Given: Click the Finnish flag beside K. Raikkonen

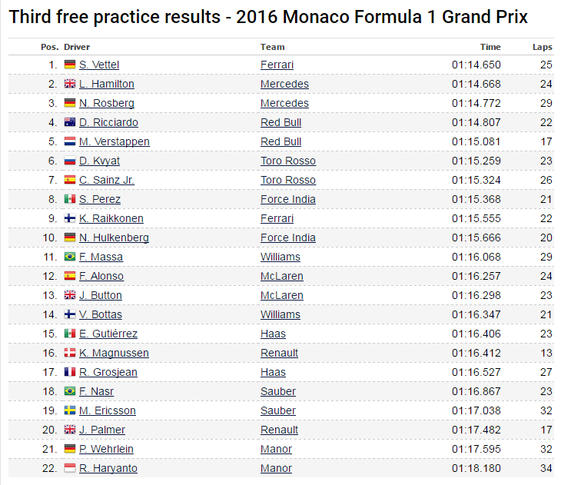Looking at the screenshot, I should (x=69, y=218).
